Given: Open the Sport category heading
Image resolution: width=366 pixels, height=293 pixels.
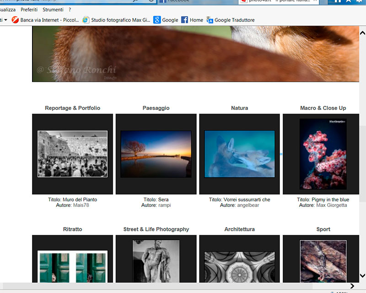Looking at the screenshot, I should [x=323, y=229].
